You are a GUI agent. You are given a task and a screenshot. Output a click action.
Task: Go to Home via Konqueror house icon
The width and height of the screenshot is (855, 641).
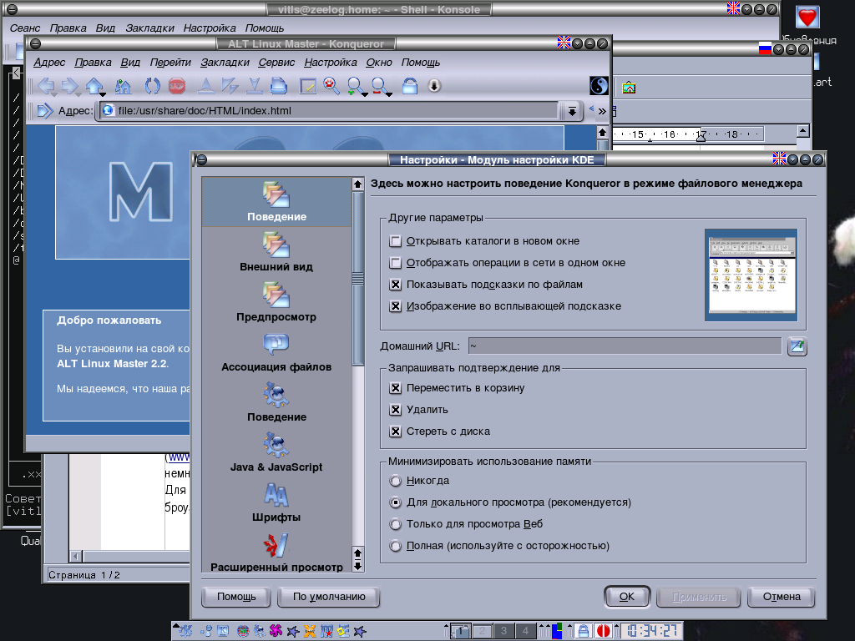[124, 86]
